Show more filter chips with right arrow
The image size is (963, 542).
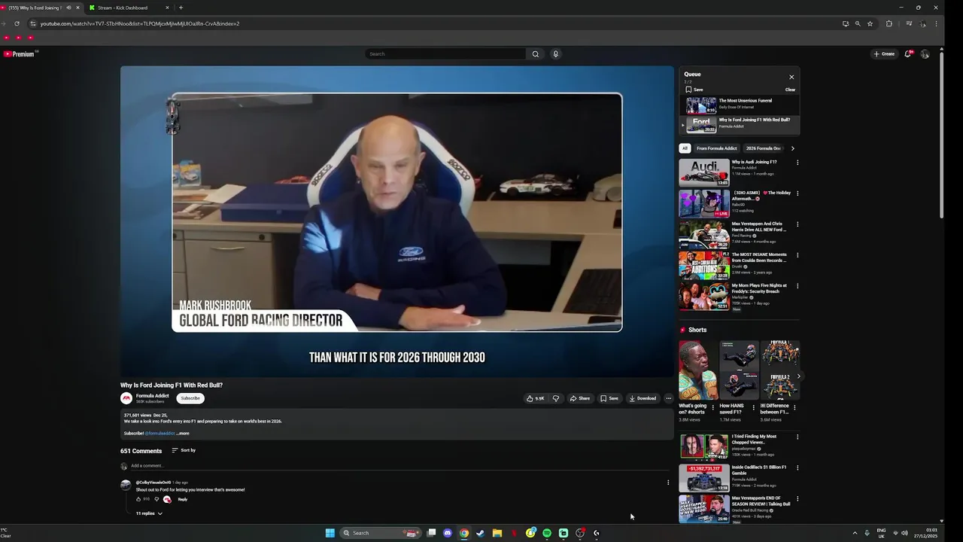792,148
